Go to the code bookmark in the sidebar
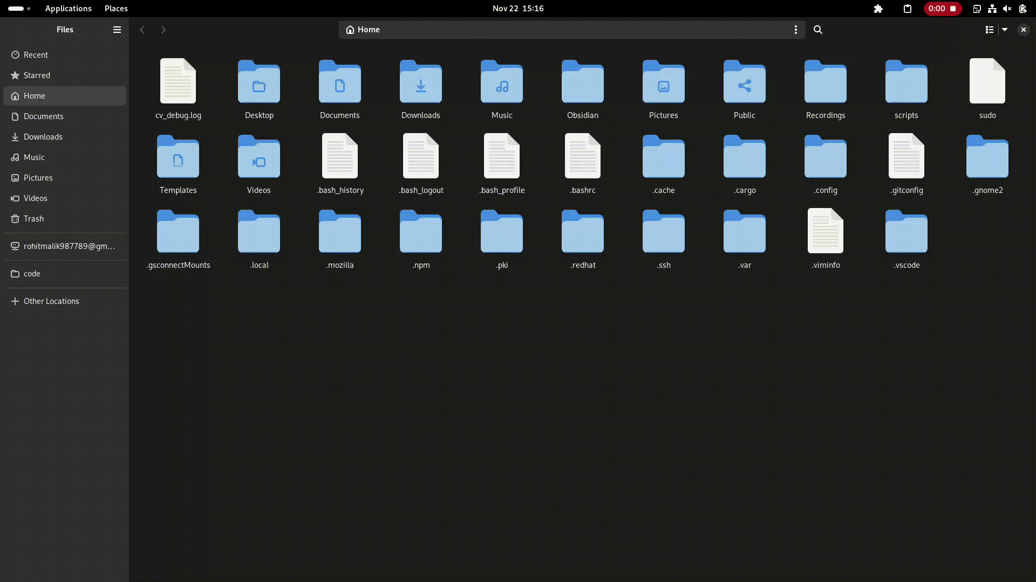 (32, 274)
